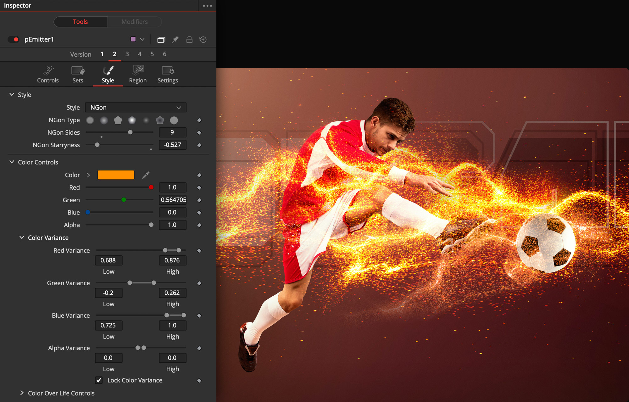
Task: Collapse the Color Controls section
Action: [12, 162]
